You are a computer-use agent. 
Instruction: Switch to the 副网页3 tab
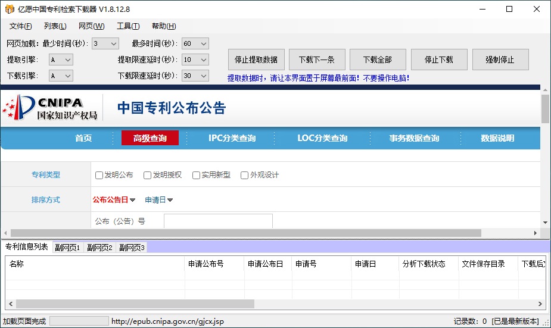coord(132,248)
